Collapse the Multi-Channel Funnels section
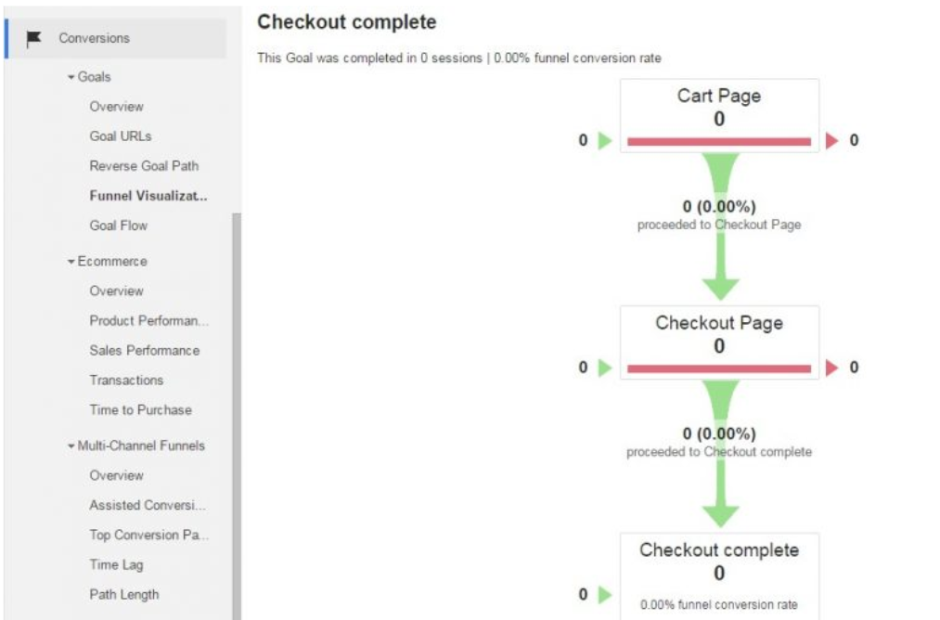The image size is (940, 620). click(x=71, y=446)
